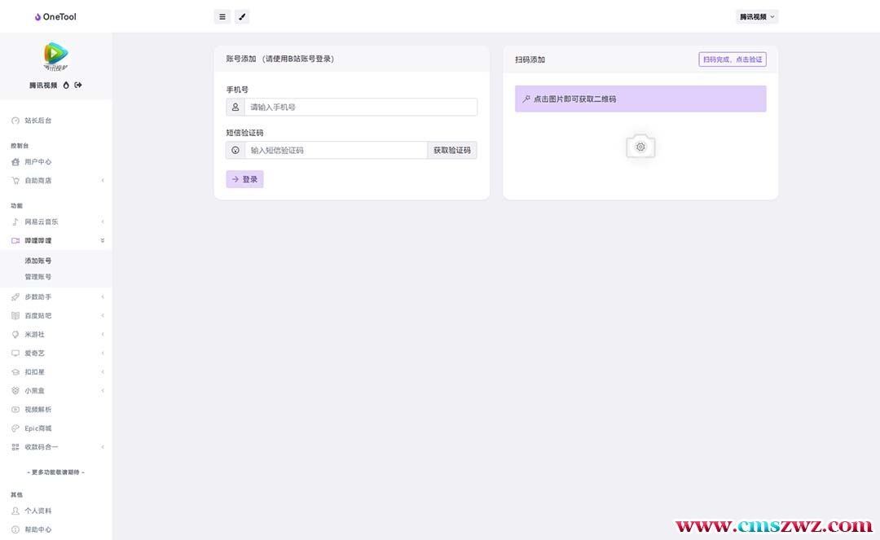This screenshot has width=880, height=540.
Task: Open 站长后台 dashboard in the sidebar
Action: coord(37,121)
